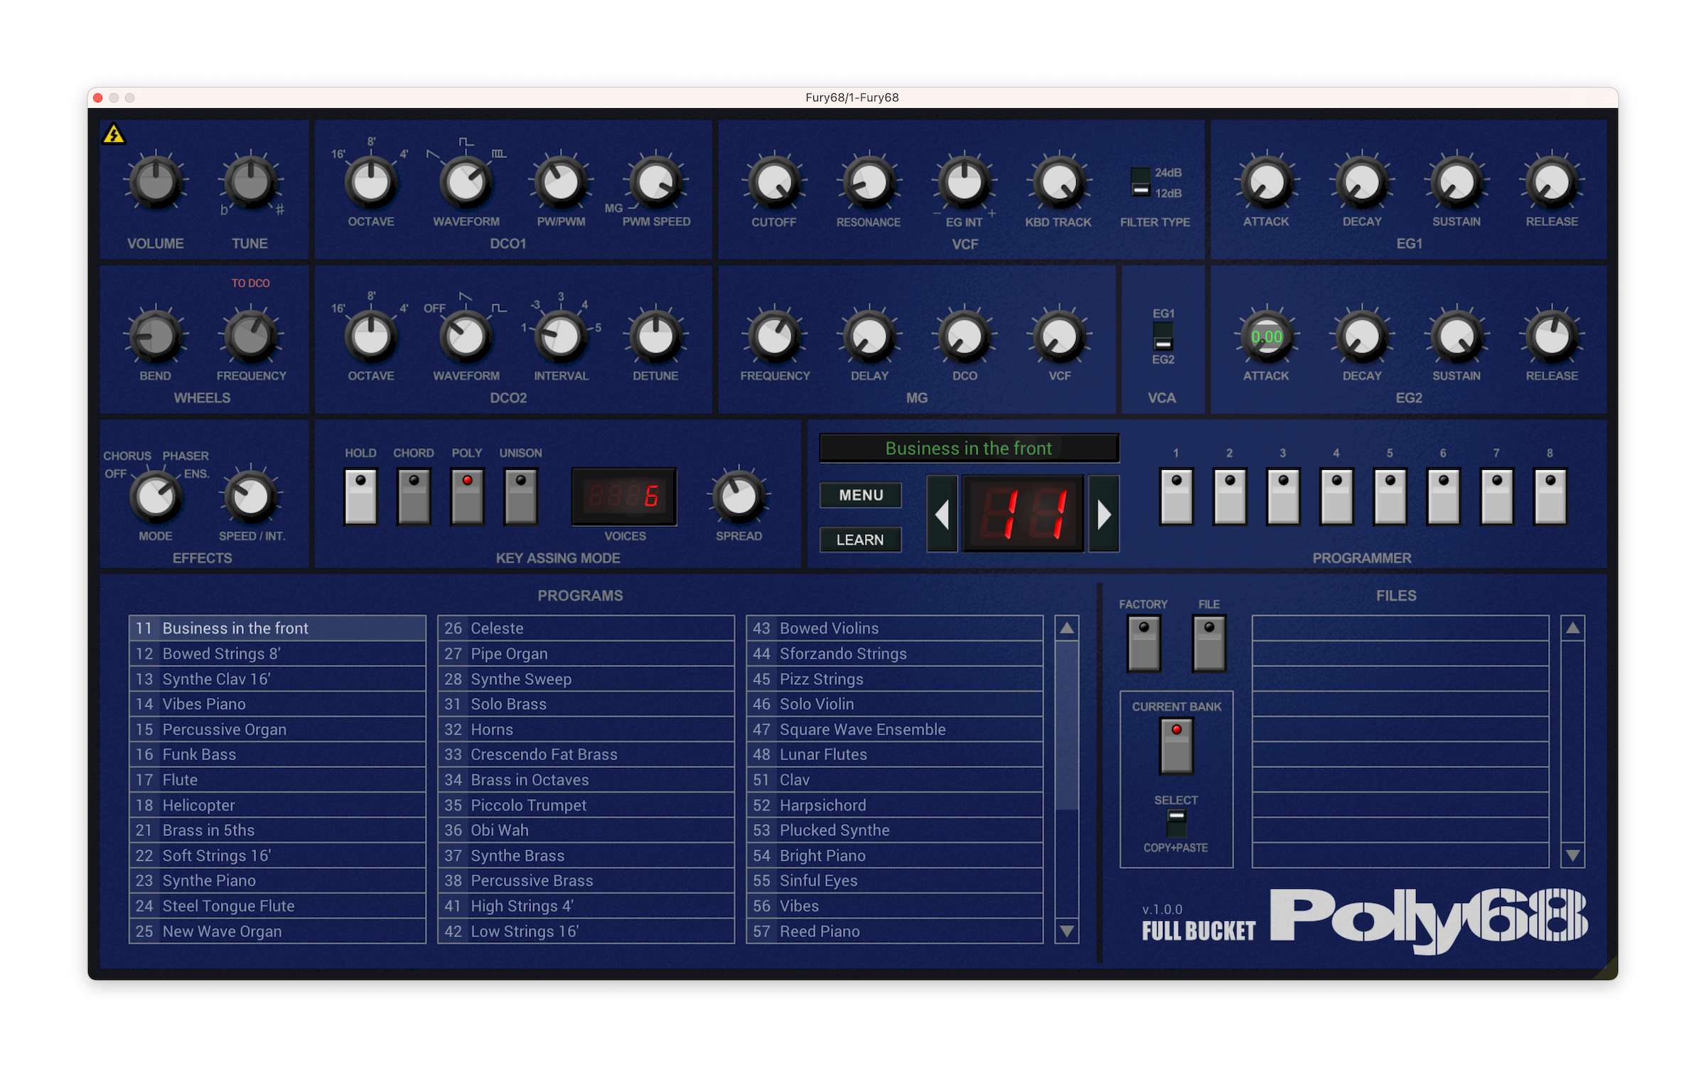Click the CURRENT BANK button
Viewport: 1706px width, 1068px height.
(1176, 745)
